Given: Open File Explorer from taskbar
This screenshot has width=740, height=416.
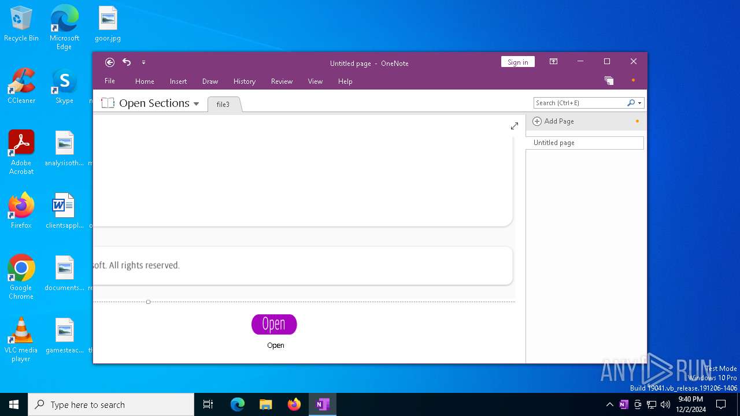Looking at the screenshot, I should (x=266, y=404).
